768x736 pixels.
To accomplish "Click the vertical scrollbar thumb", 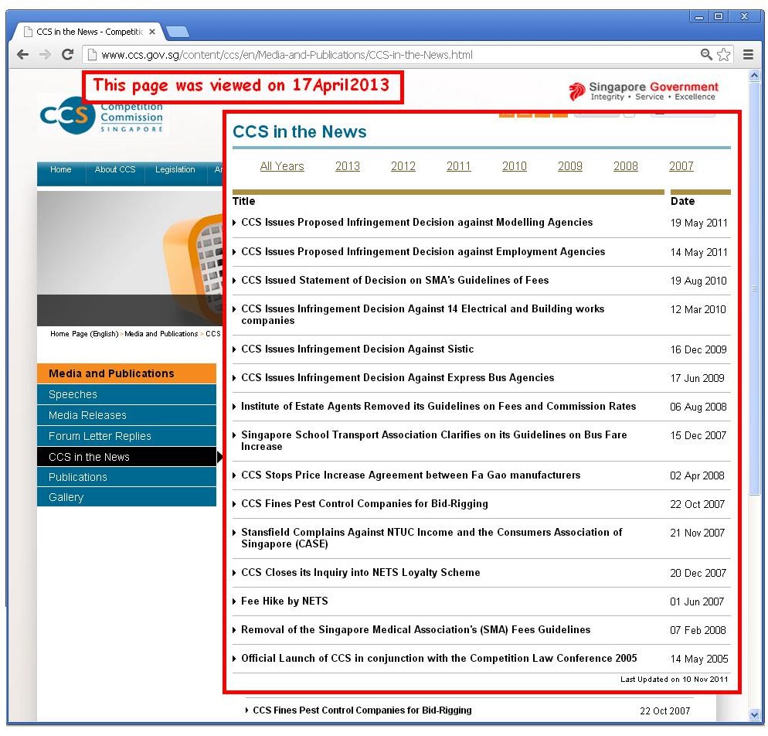I will click(x=754, y=289).
